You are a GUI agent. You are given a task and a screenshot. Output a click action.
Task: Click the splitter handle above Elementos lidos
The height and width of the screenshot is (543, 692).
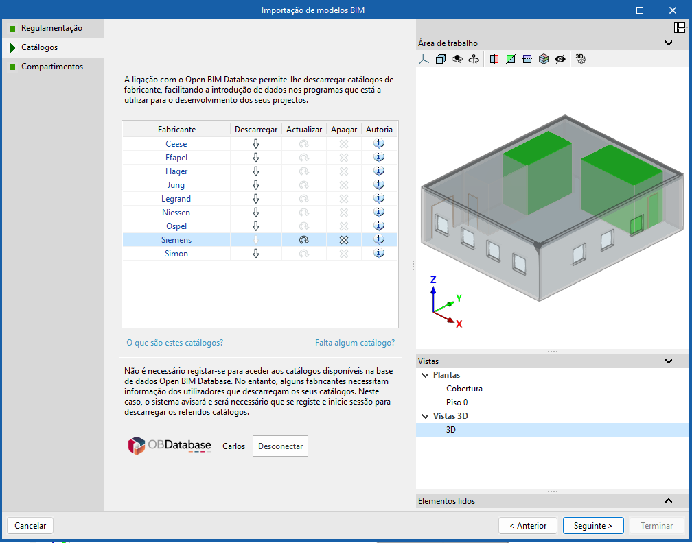[552, 492]
